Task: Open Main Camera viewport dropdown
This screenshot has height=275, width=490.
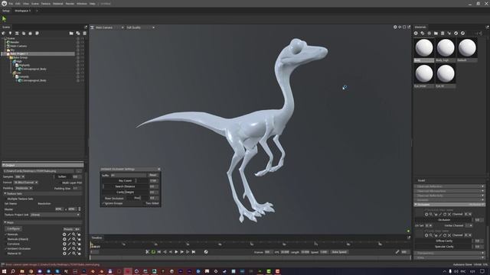Action: 109,27
